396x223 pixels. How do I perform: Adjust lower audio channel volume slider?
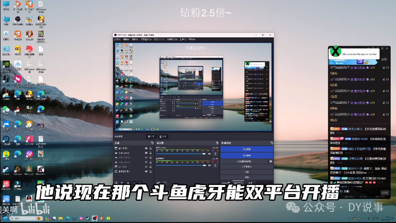pyautogui.click(x=181, y=165)
